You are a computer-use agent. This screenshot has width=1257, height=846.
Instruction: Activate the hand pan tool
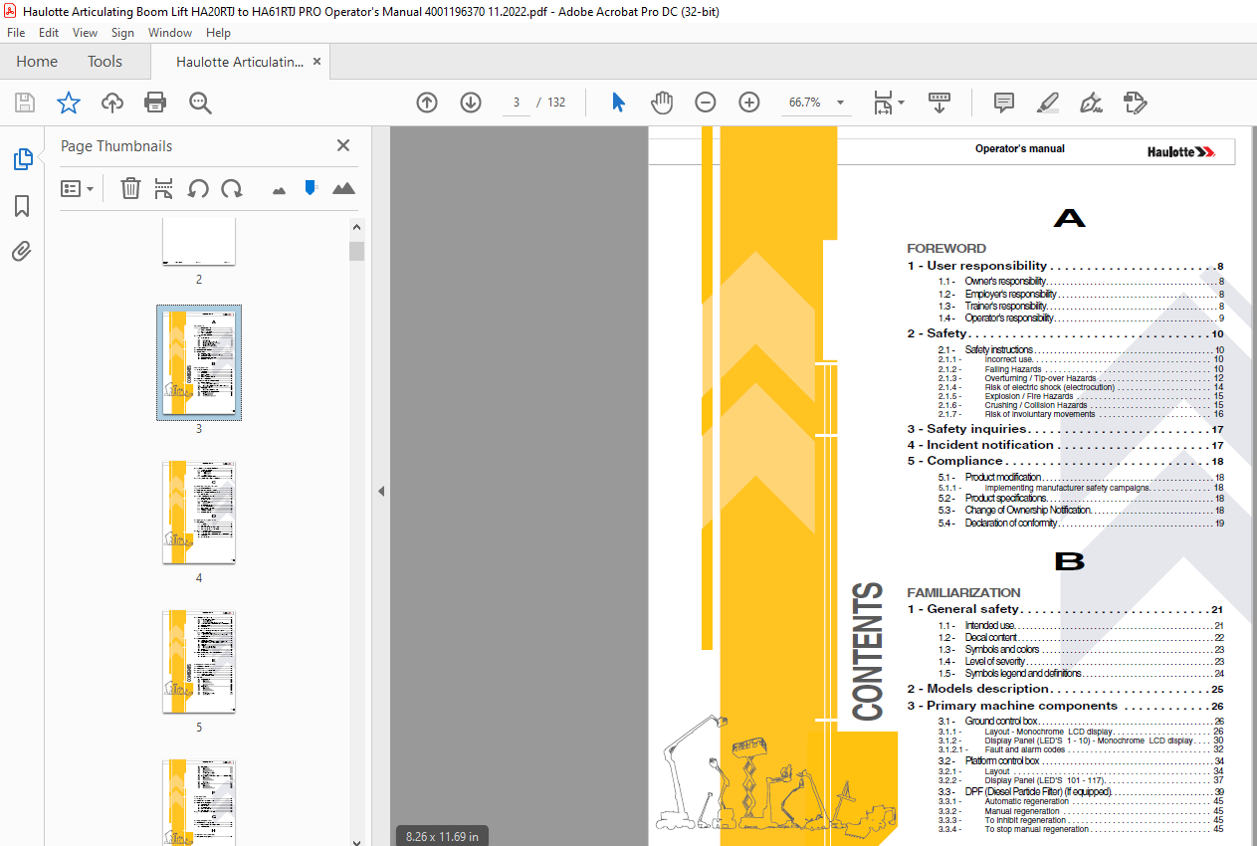tap(662, 103)
